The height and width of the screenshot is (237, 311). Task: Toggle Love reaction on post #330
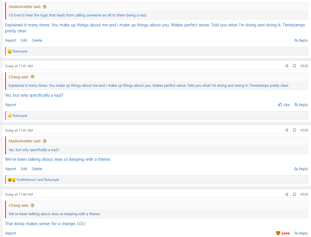coord(283,233)
